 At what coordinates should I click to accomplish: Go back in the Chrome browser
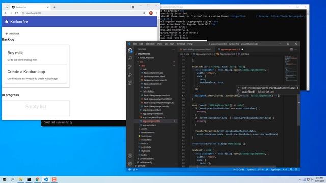pos(6,13)
